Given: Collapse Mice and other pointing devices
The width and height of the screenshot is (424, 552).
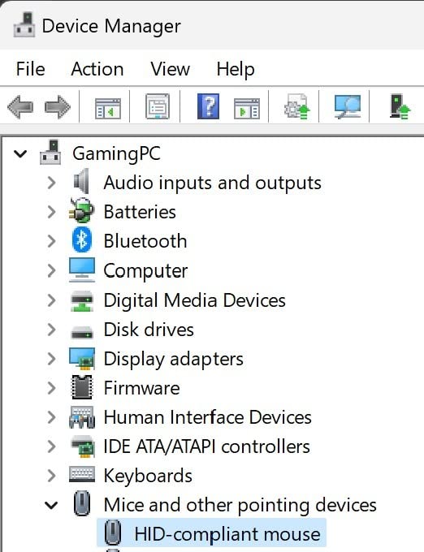Looking at the screenshot, I should (51, 505).
